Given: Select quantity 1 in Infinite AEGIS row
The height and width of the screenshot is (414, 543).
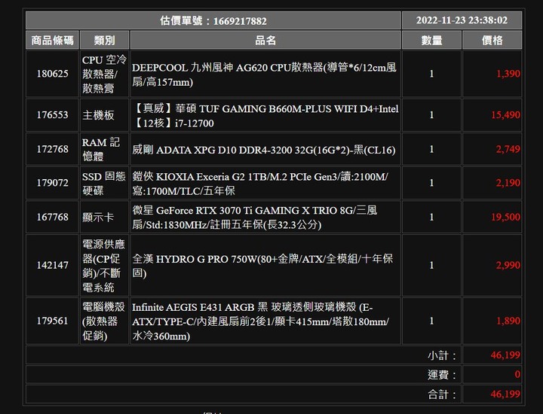Looking at the screenshot, I should click(x=431, y=321).
